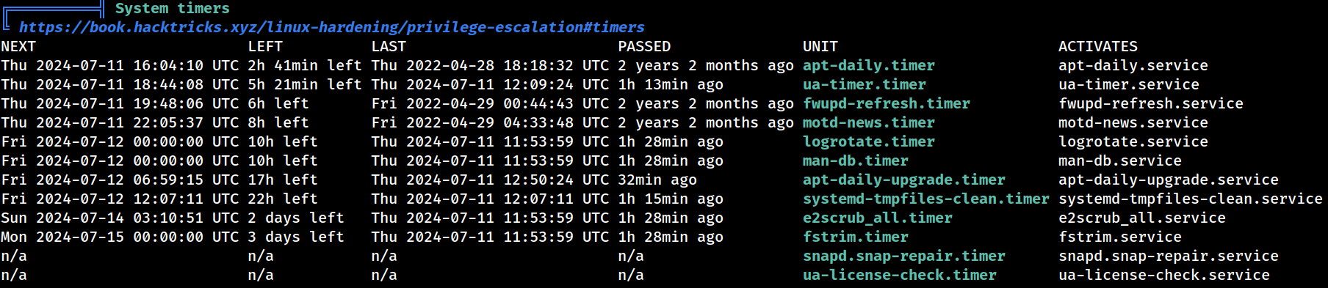Click fstrim.timer unit

pos(856,237)
